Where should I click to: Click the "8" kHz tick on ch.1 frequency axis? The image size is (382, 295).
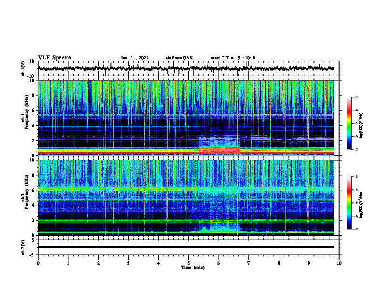tap(34, 95)
